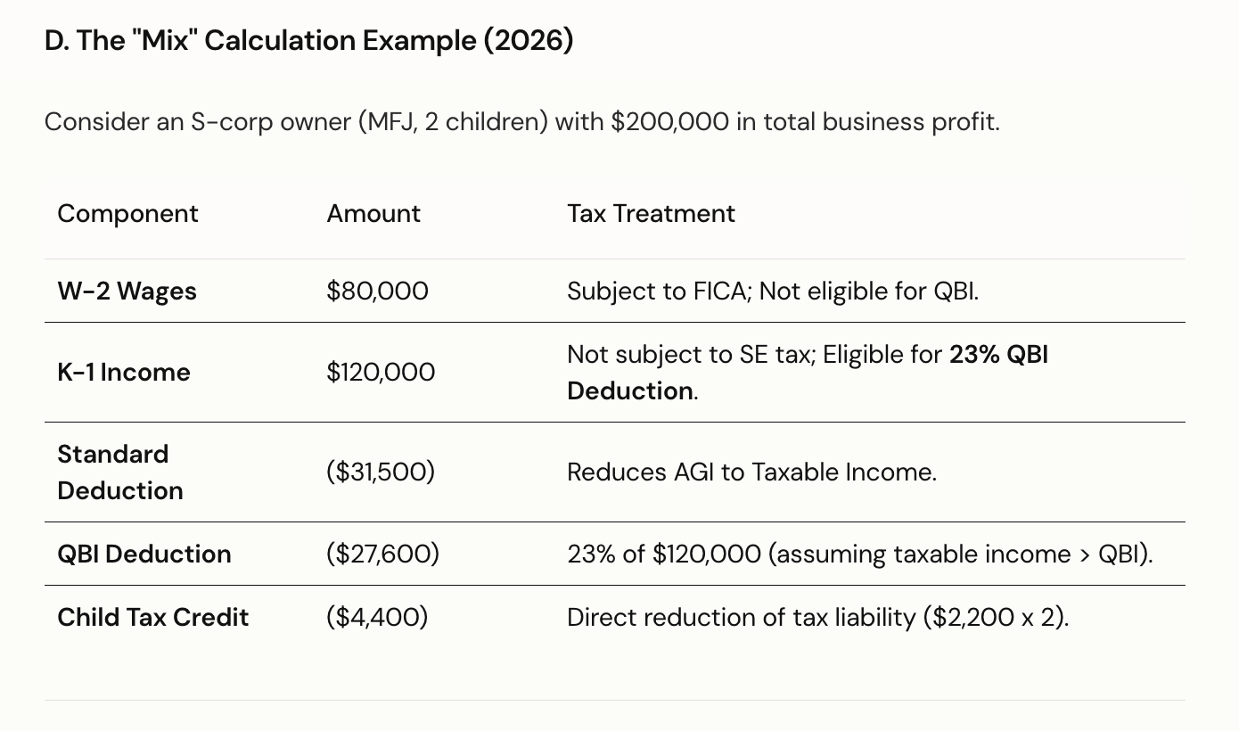Click the ($4,400) amount cell
The image size is (1239, 731).
377,617
